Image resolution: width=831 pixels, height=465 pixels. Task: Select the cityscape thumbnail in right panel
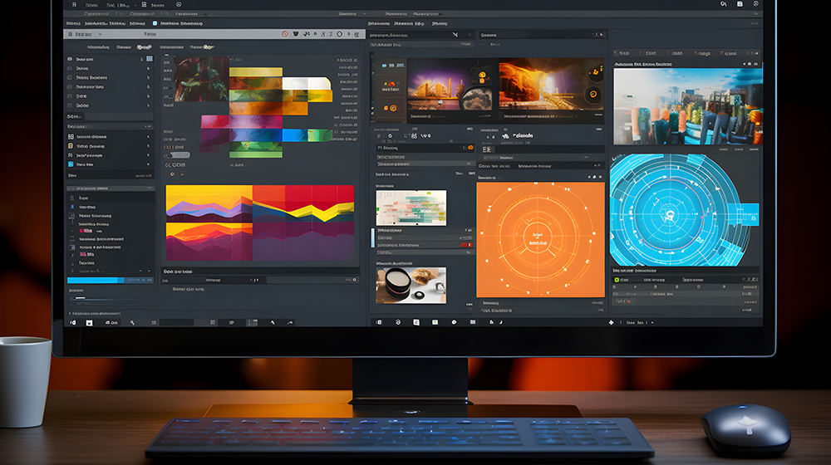[x=687, y=106]
